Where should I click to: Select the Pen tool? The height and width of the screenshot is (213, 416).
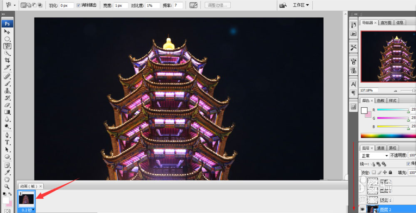pyautogui.click(x=7, y=135)
